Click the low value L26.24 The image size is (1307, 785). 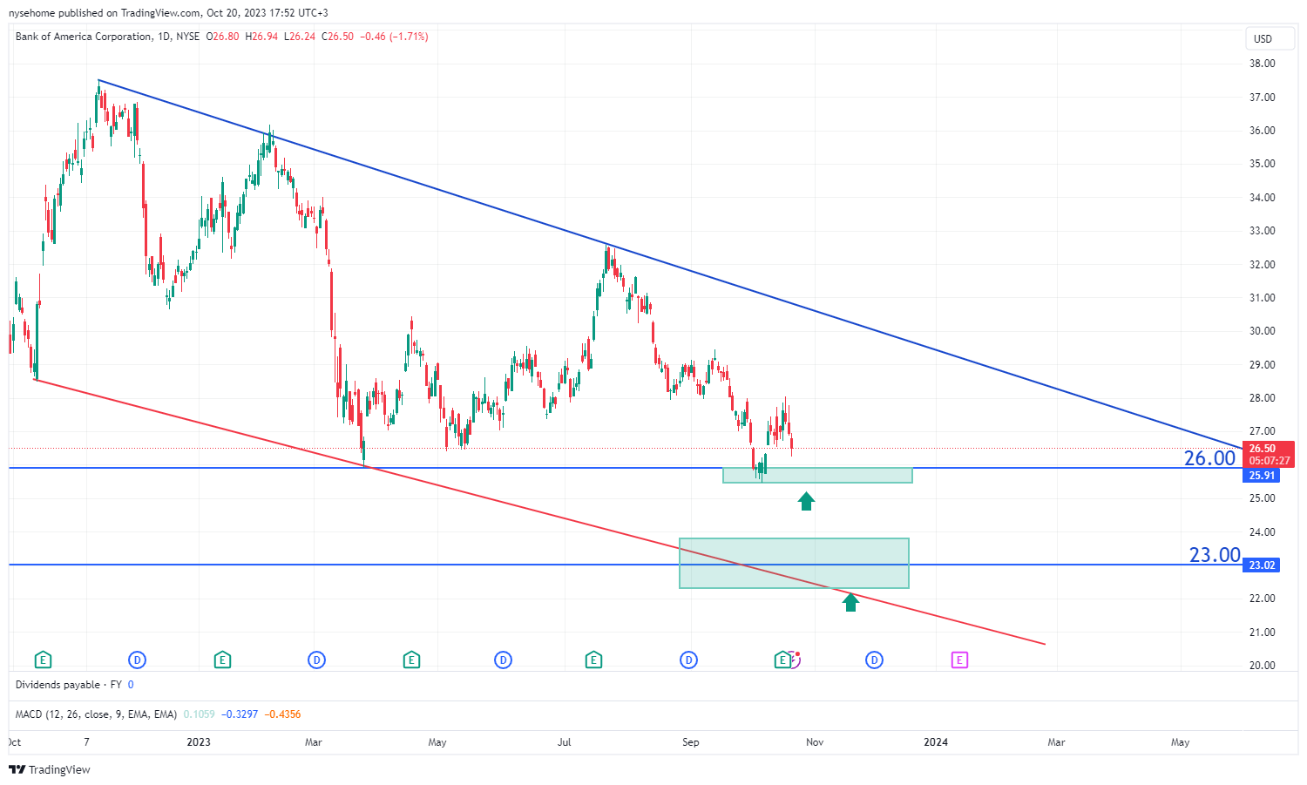click(299, 37)
